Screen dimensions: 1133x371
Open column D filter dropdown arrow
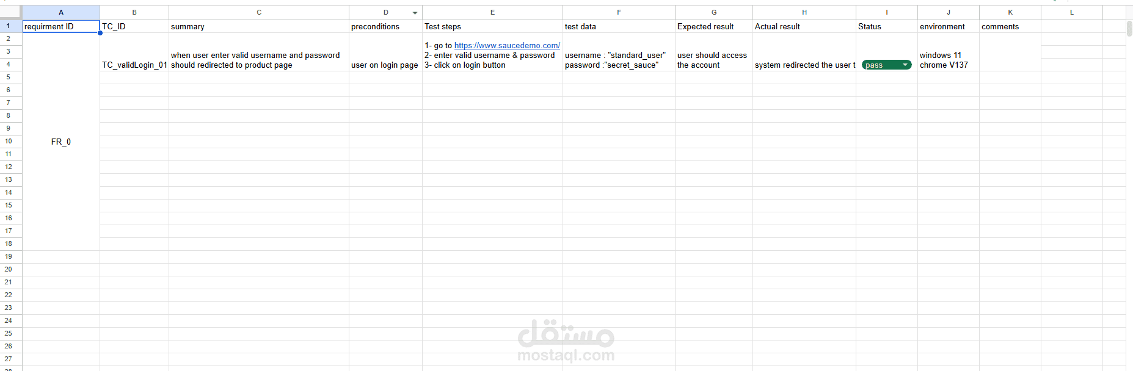click(x=415, y=13)
